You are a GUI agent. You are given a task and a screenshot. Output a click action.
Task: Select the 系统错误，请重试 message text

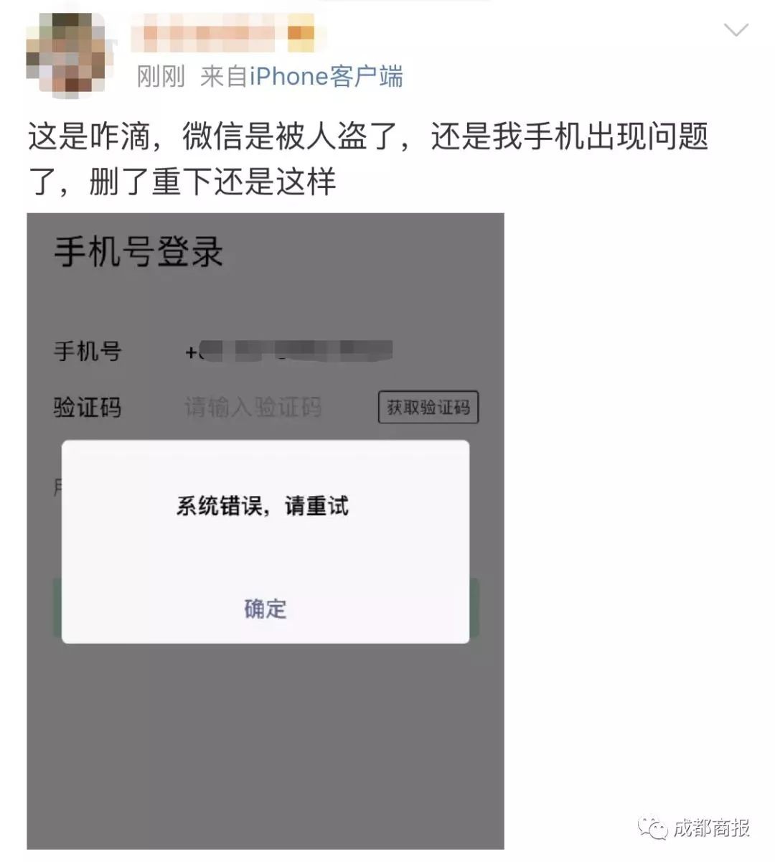(x=263, y=506)
